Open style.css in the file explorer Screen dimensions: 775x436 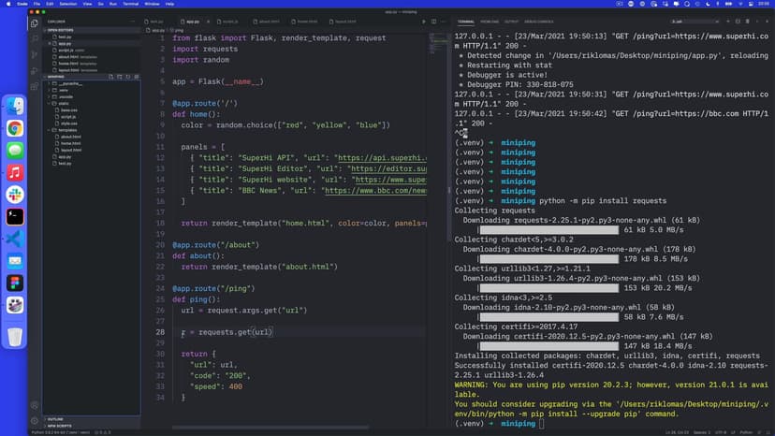68,123
